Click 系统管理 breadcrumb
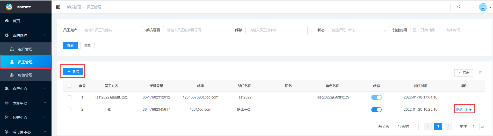The image size is (493, 136). 74,7
